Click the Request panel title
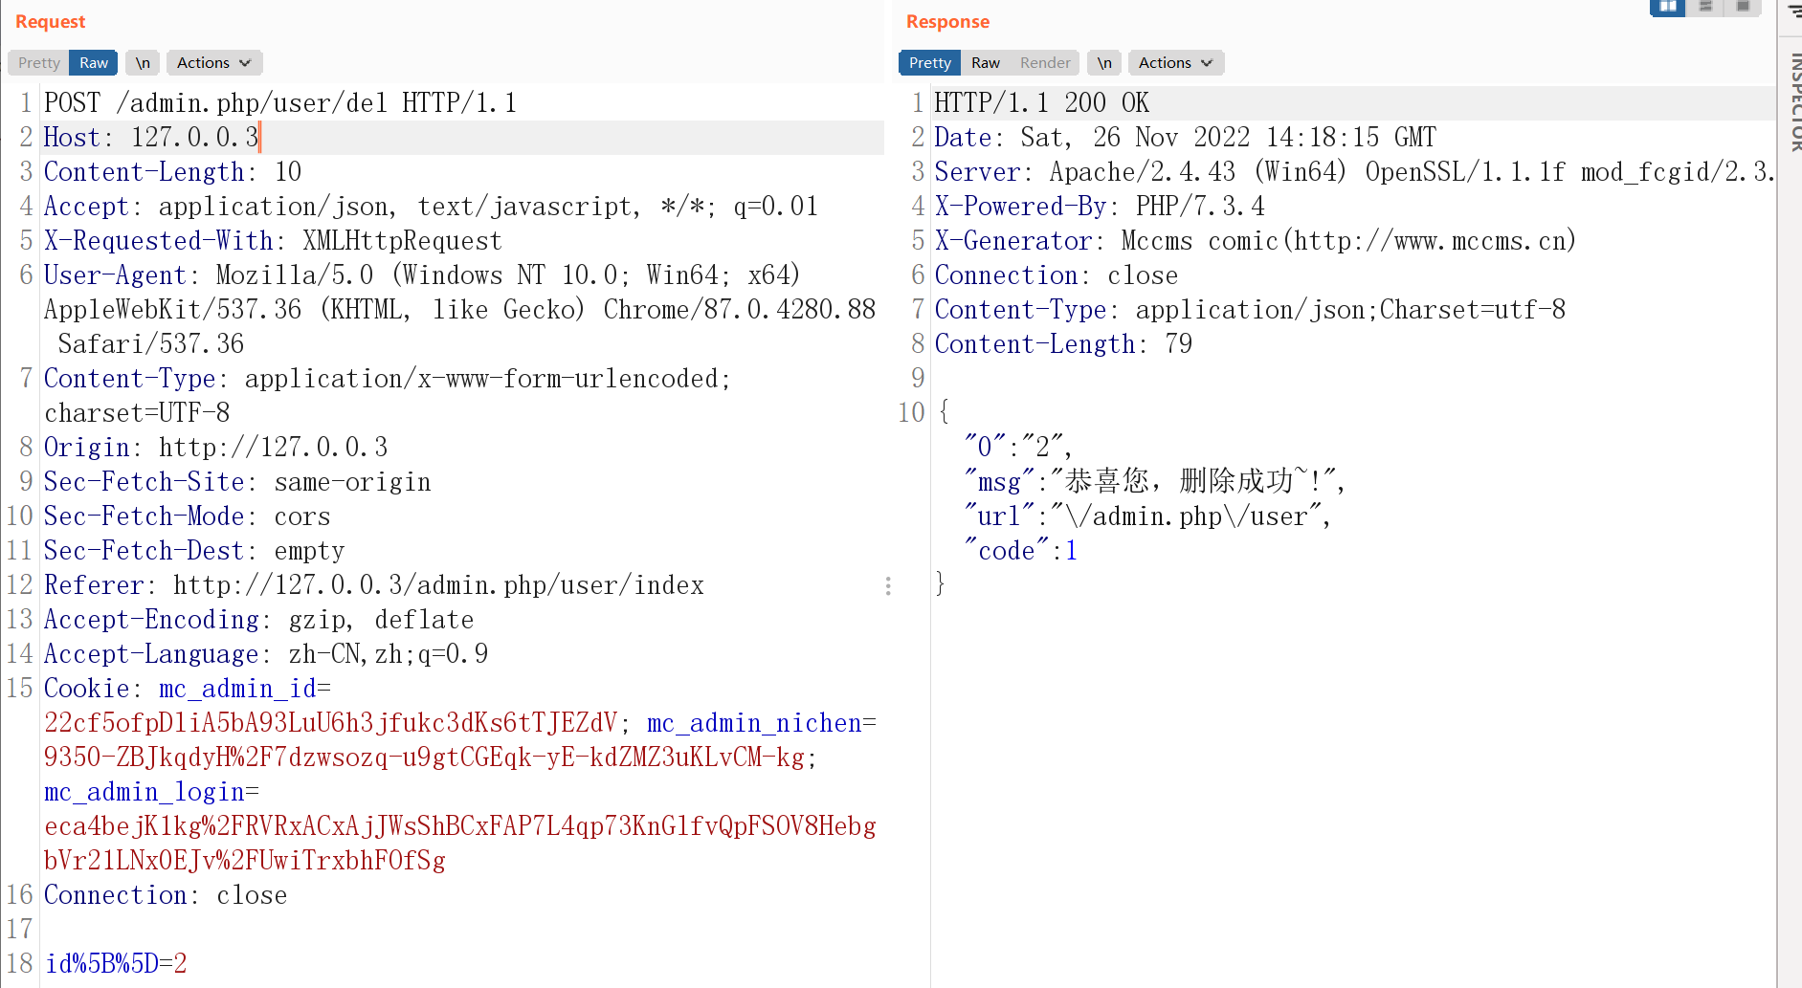This screenshot has width=1802, height=988. tap(50, 21)
